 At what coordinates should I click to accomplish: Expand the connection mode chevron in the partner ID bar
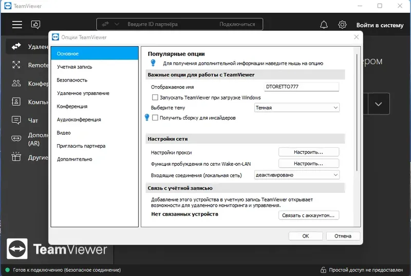[x=117, y=24]
